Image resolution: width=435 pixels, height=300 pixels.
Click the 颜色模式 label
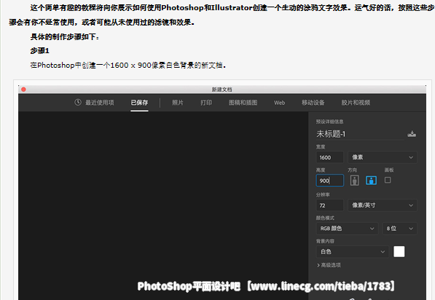pos(325,218)
